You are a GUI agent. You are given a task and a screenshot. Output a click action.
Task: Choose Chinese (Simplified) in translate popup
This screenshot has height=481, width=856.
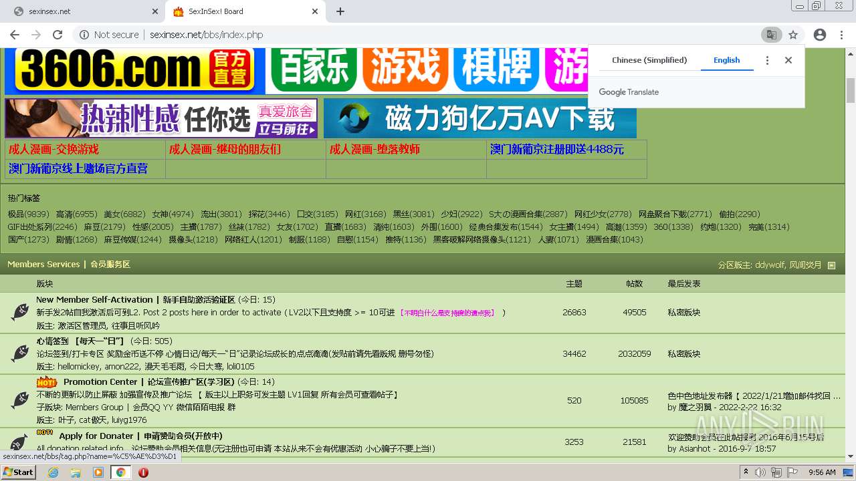pyautogui.click(x=649, y=60)
